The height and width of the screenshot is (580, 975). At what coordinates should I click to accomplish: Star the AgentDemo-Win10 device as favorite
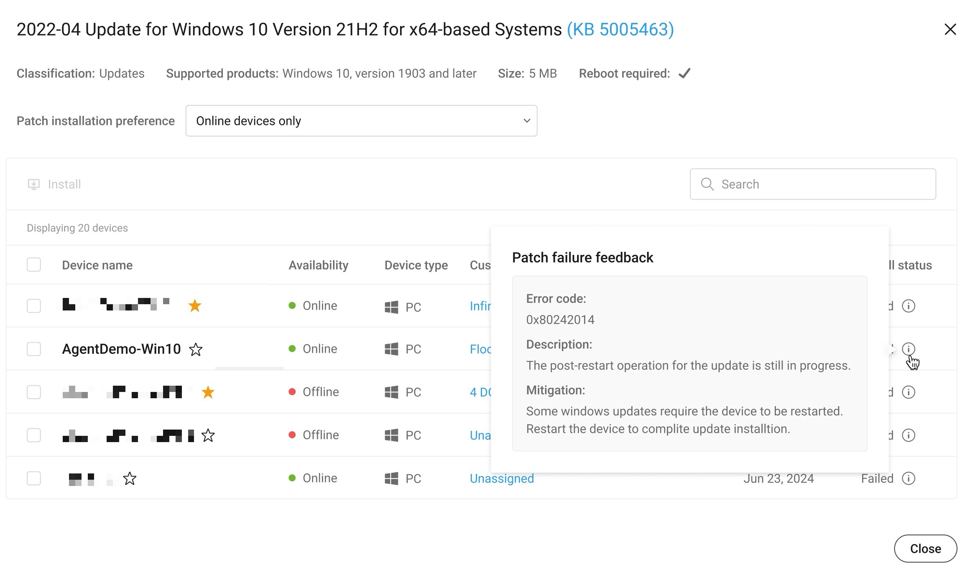pos(196,349)
